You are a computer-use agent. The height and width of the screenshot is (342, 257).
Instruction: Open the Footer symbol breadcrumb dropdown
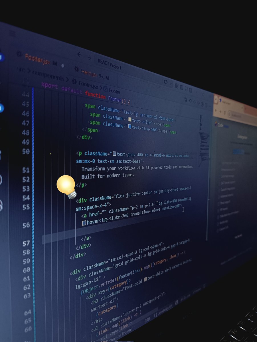(115, 91)
